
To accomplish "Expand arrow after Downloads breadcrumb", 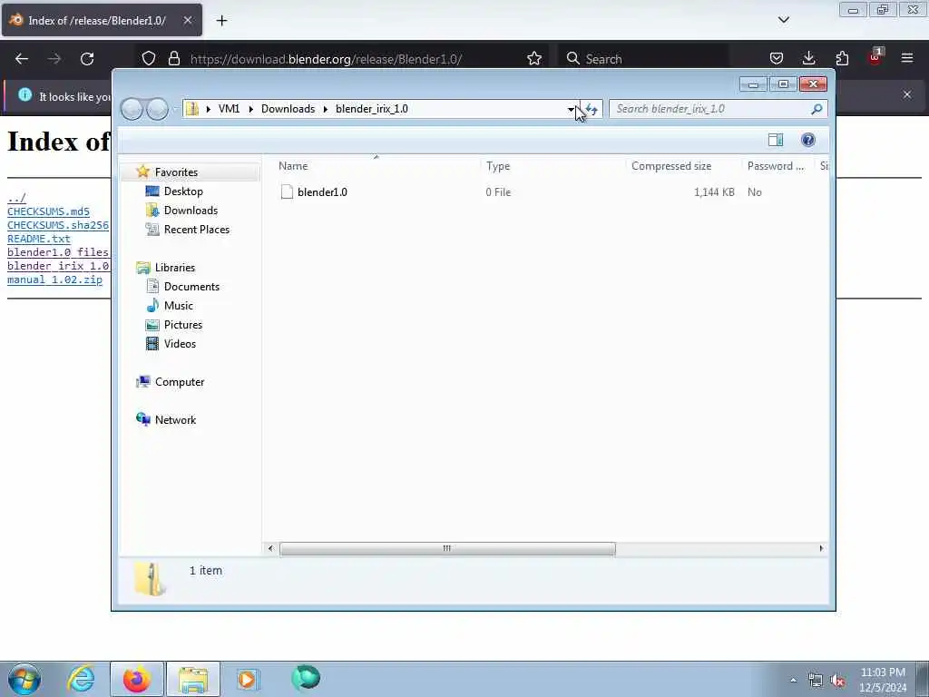I will (326, 109).
